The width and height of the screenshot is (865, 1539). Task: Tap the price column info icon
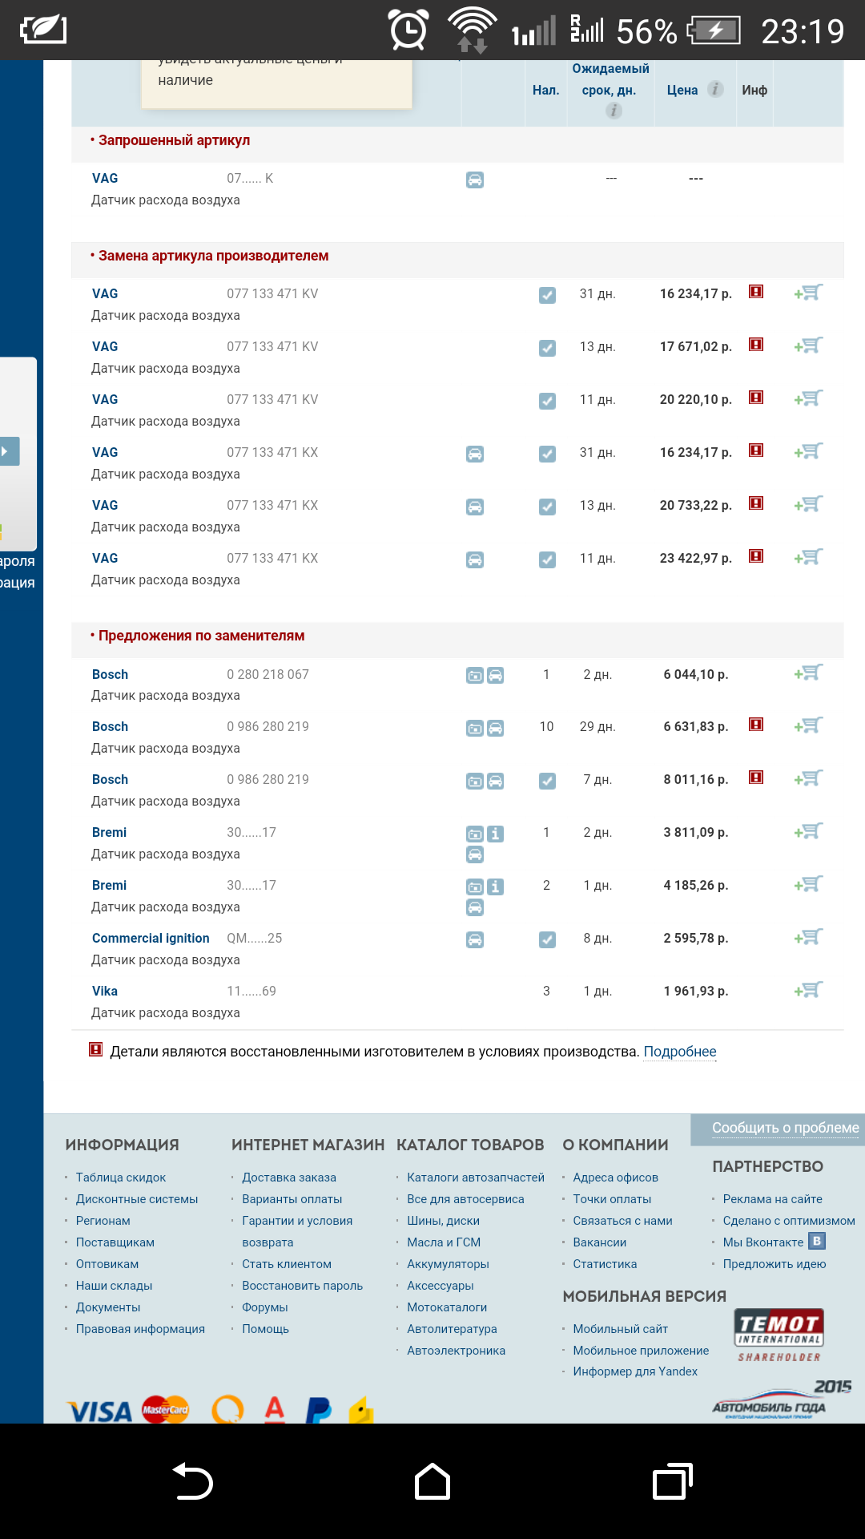pos(715,89)
